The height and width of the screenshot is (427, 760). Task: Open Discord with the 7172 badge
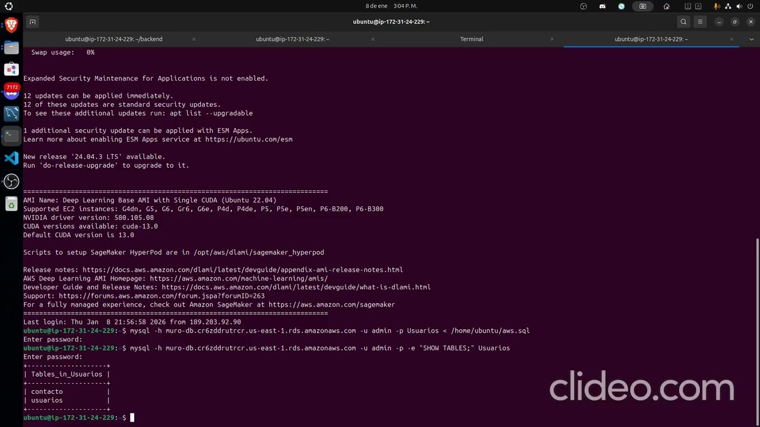point(11,91)
